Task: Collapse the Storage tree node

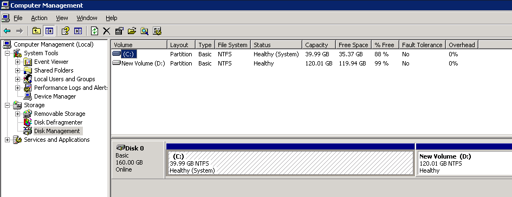Action: point(7,105)
